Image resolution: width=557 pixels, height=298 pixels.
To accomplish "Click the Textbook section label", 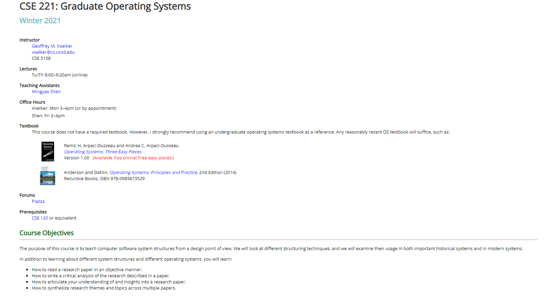I will pos(29,126).
